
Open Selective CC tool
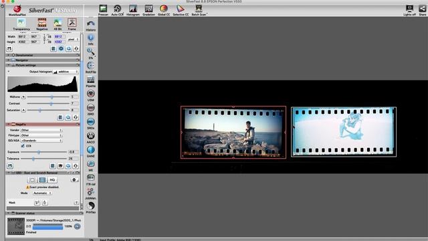click(181, 11)
